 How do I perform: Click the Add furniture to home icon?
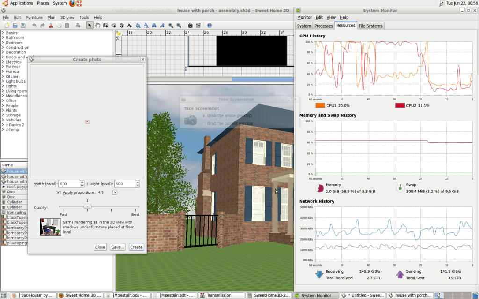(x=78, y=25)
